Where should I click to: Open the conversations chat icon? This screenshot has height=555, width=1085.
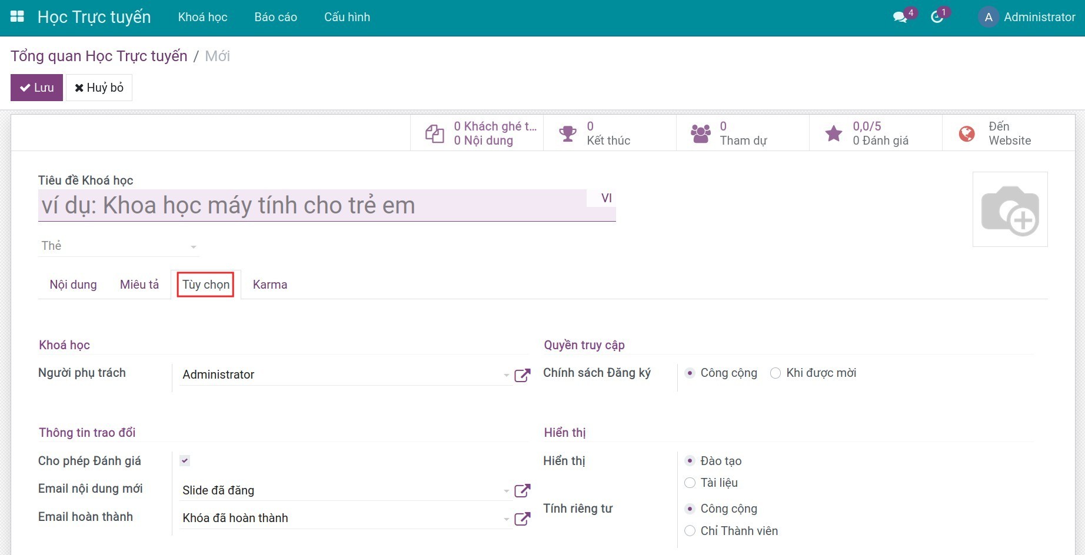[900, 17]
